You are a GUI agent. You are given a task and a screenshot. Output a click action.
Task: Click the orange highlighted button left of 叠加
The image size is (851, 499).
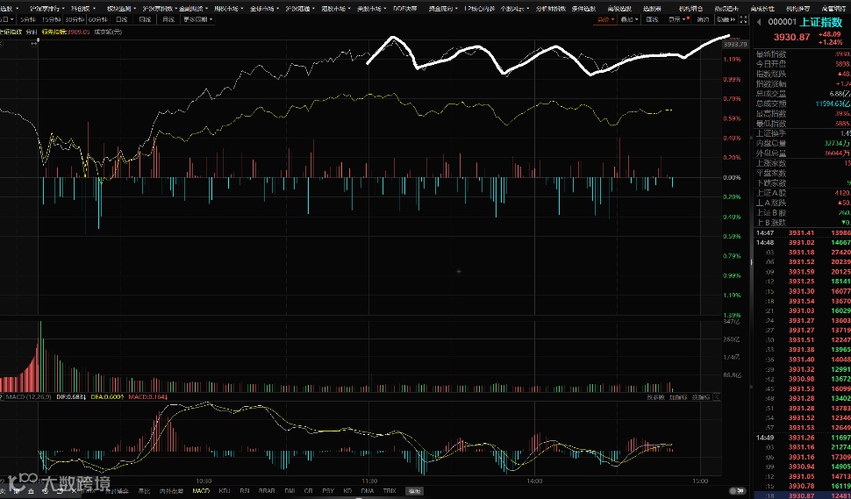click(605, 19)
